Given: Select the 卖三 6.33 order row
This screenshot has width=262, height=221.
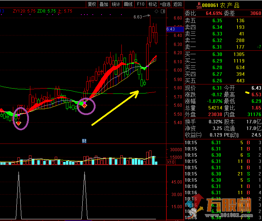Looking at the screenshot, I should pos(223,34).
